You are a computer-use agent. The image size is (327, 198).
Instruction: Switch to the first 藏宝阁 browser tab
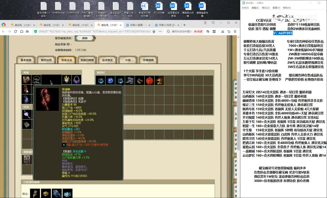coord(22,25)
